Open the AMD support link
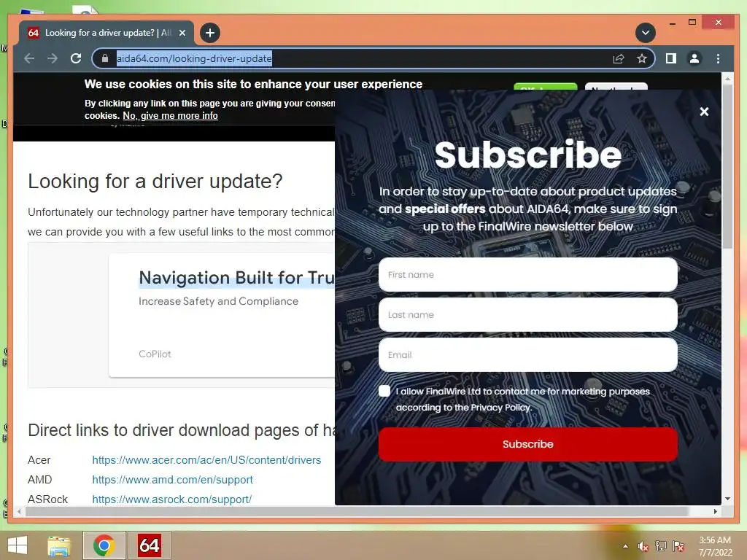Viewport: 747px width, 560px height. (172, 480)
